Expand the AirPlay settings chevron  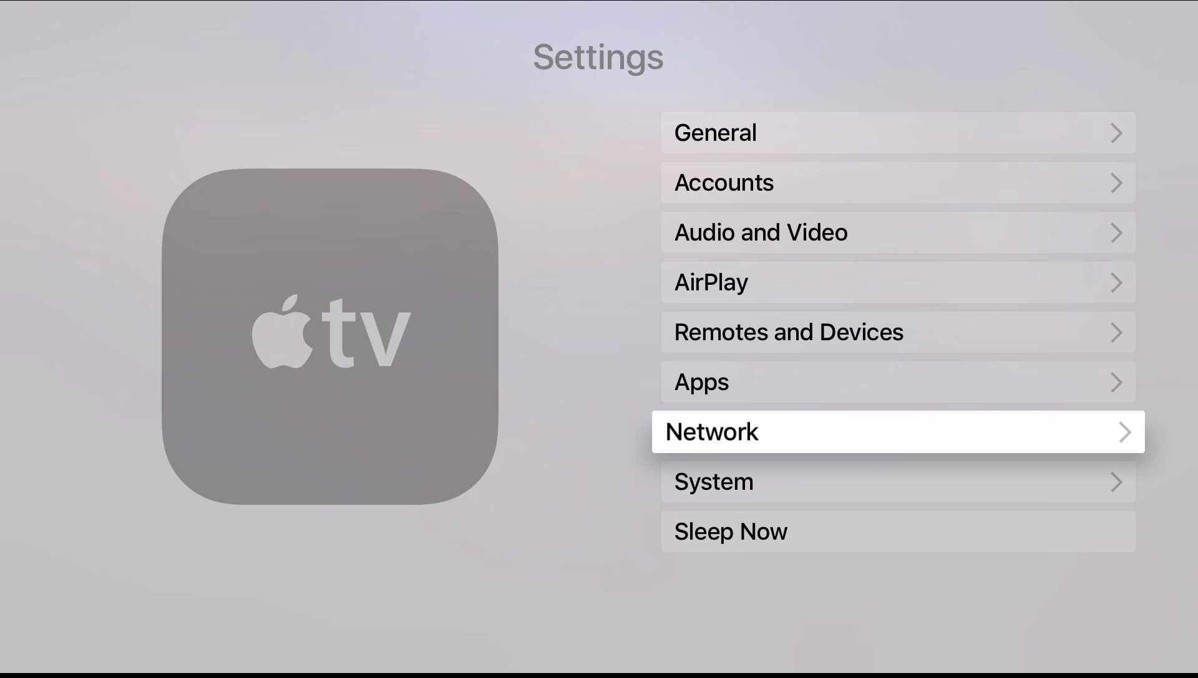pyautogui.click(x=1116, y=282)
